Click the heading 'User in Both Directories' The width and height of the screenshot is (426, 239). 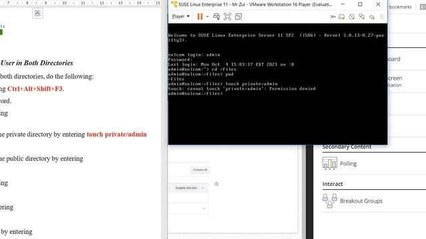click(37, 63)
